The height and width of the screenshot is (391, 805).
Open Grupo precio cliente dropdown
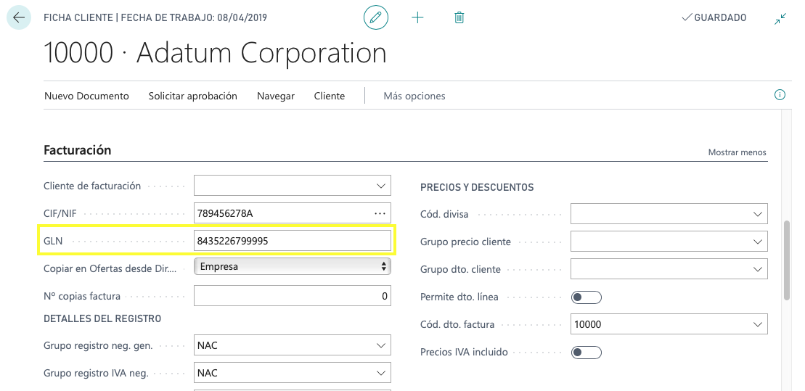pyautogui.click(x=757, y=242)
